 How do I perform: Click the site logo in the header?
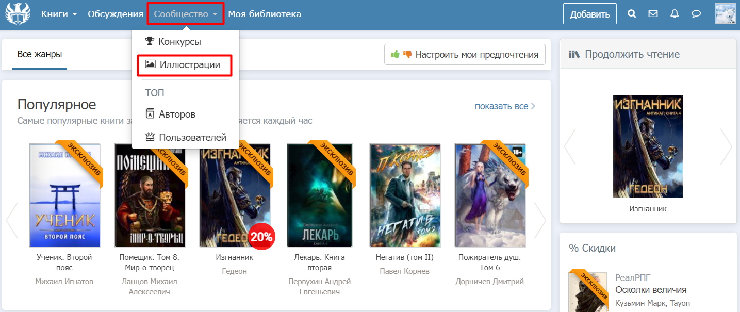18,14
